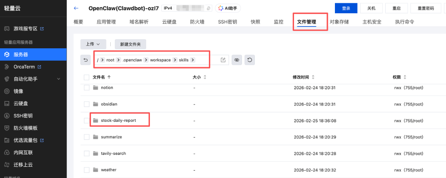This screenshot has height=178, width=446.
Task: Select the tavily-search row checkbox
Action: (86, 154)
